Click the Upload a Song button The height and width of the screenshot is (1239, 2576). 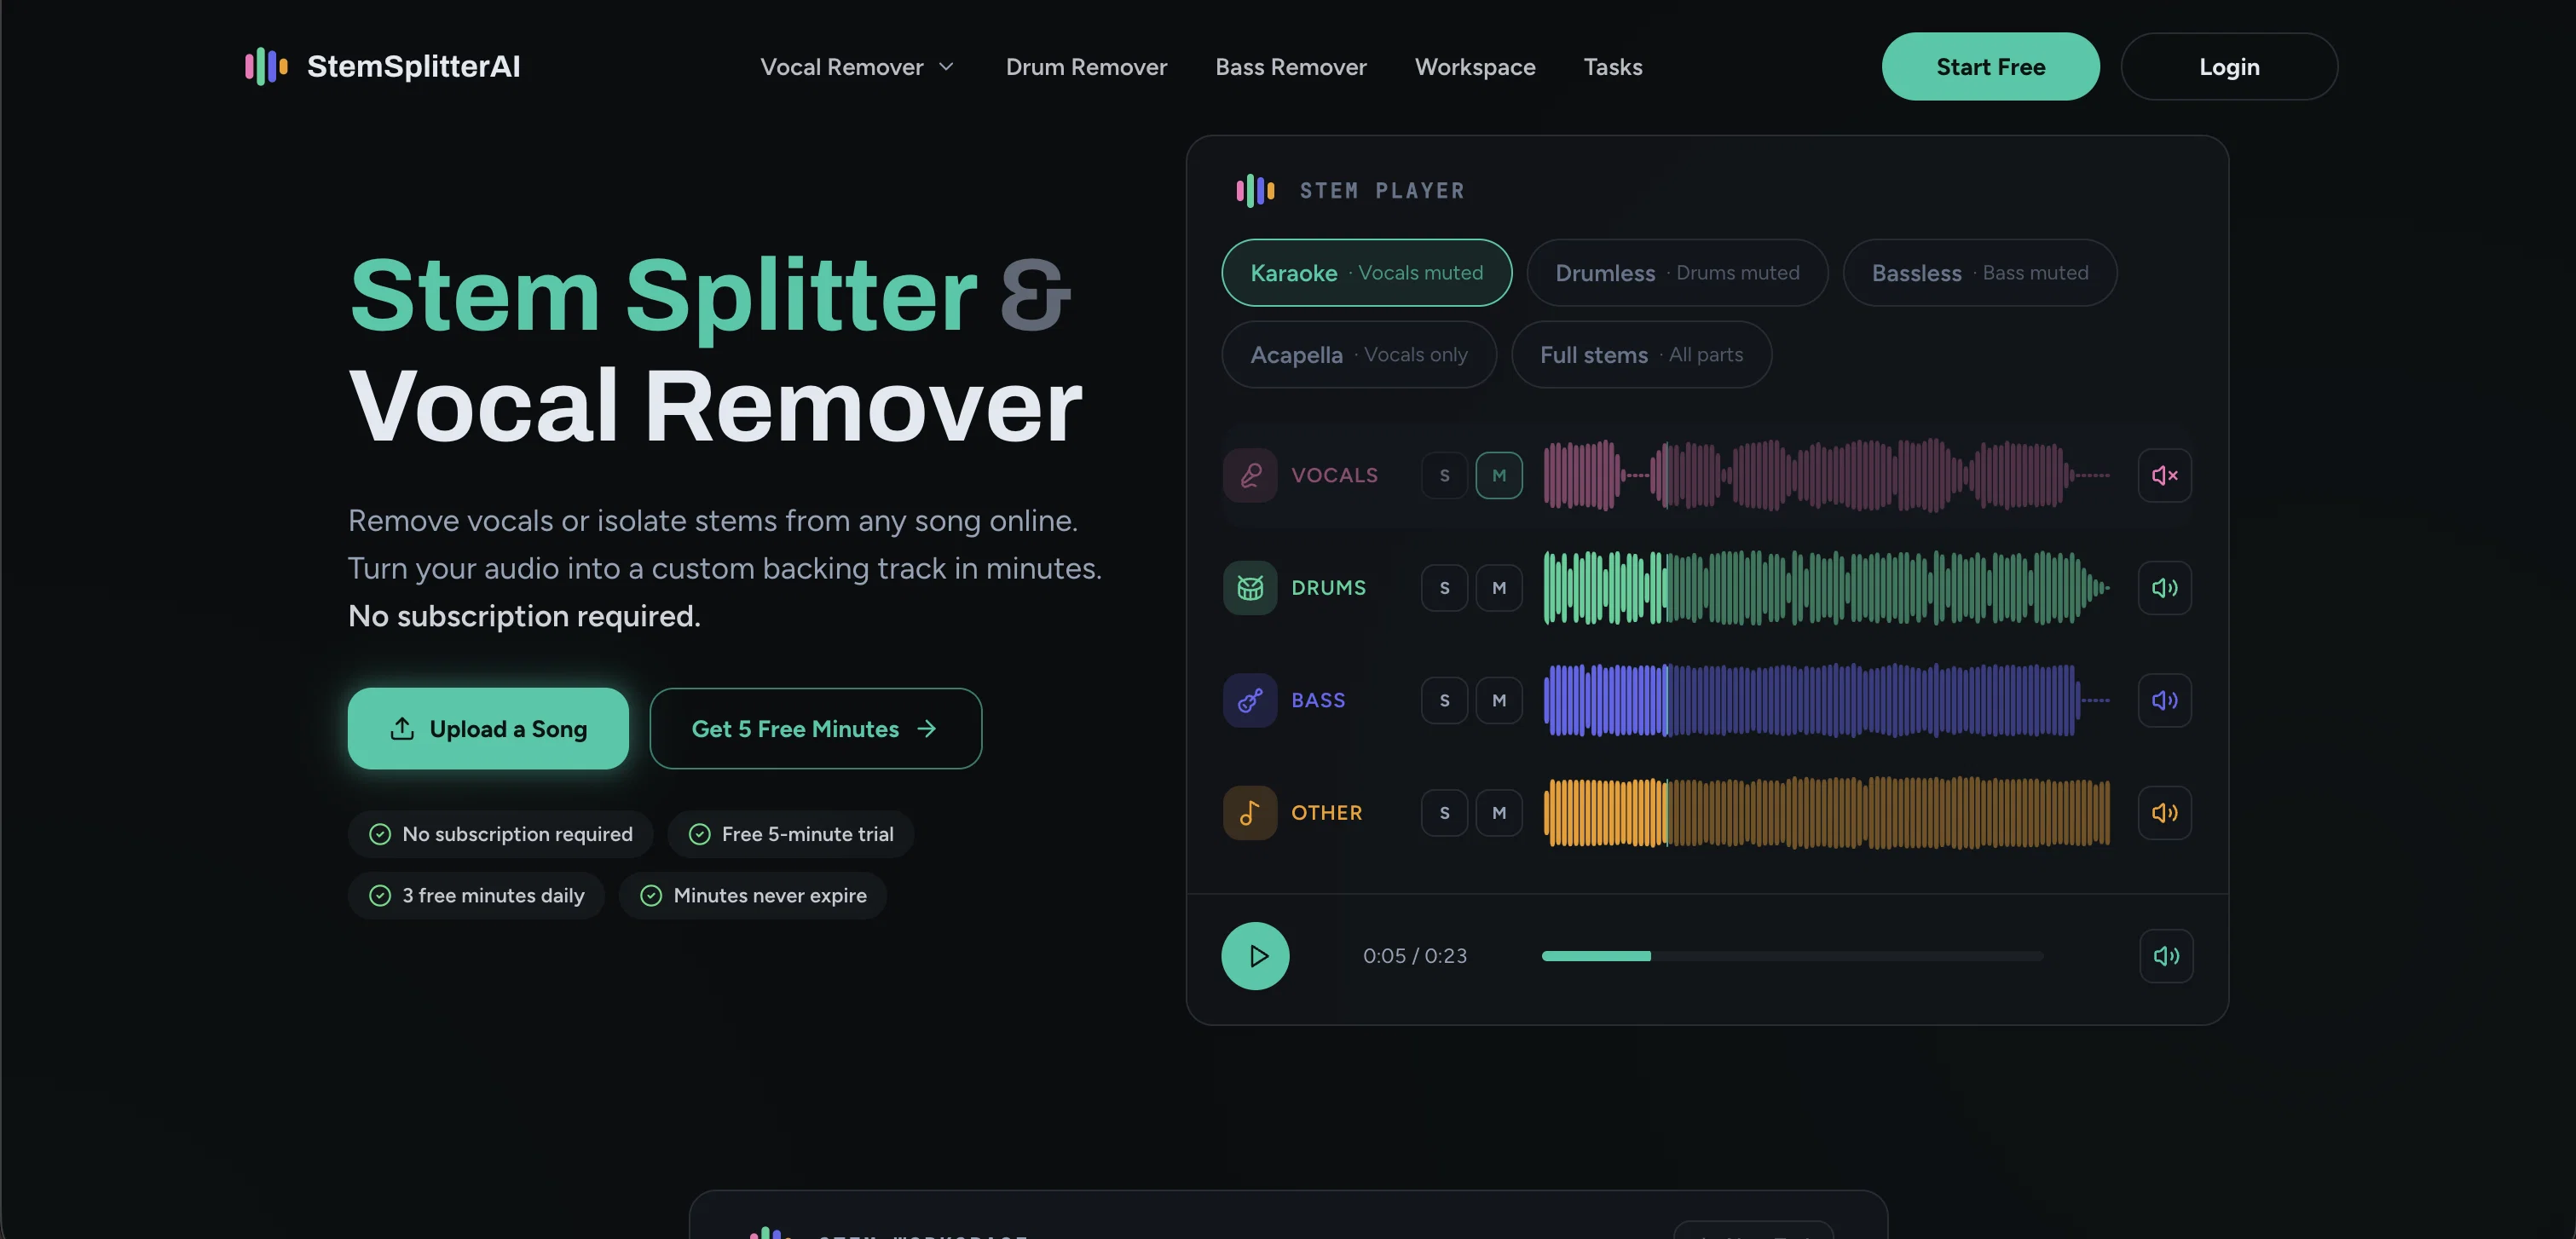tap(488, 728)
